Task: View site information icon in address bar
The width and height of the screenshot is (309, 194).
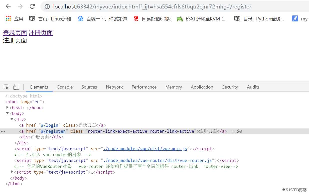Action: [47, 7]
